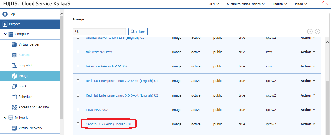Open the uk-1 region dropdown

pos(213,4)
